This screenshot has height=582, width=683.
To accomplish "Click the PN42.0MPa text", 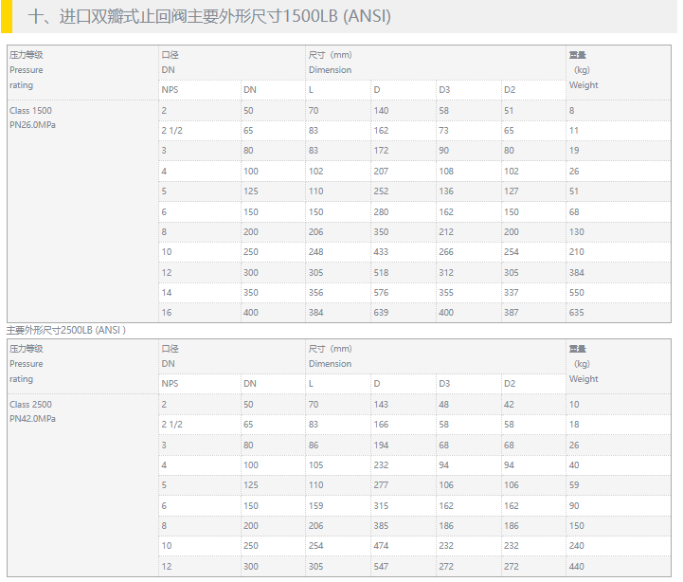I will pos(33,419).
